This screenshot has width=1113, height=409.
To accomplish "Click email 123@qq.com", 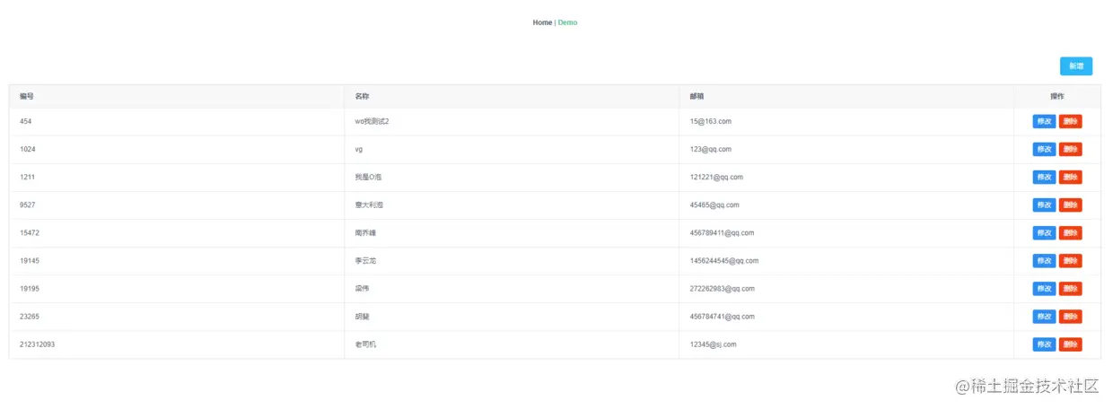I will [711, 149].
